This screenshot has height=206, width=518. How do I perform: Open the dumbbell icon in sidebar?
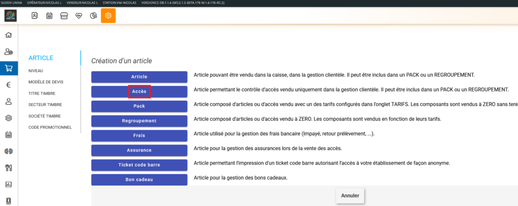[9, 151]
